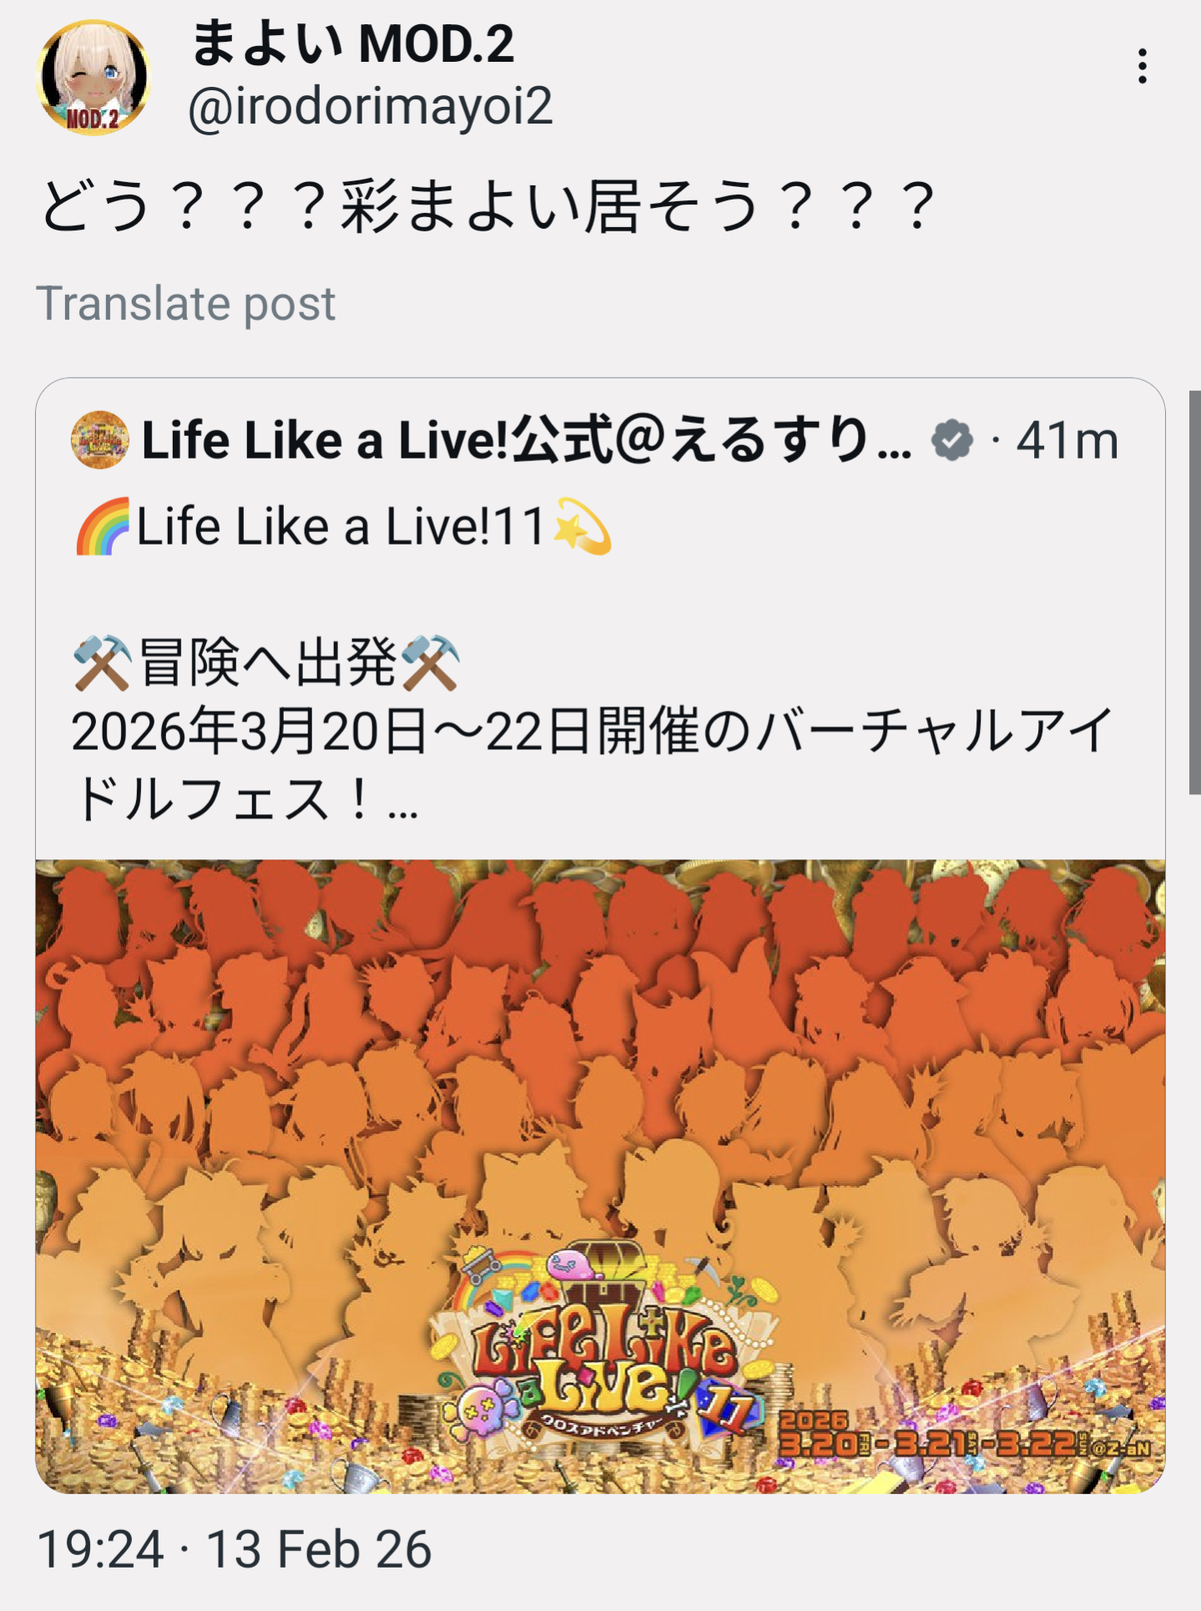
Task: Click the hammer and pick emoji before 冒険へ出発
Action: 102,663
